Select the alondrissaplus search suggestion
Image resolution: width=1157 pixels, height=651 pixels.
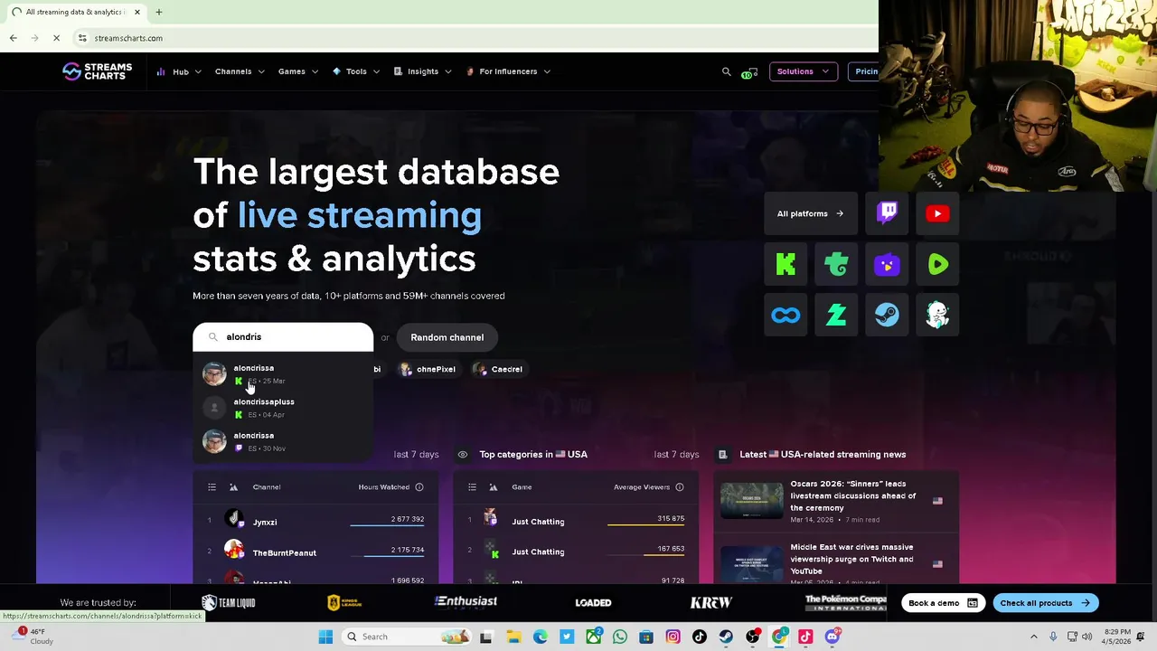(x=283, y=408)
